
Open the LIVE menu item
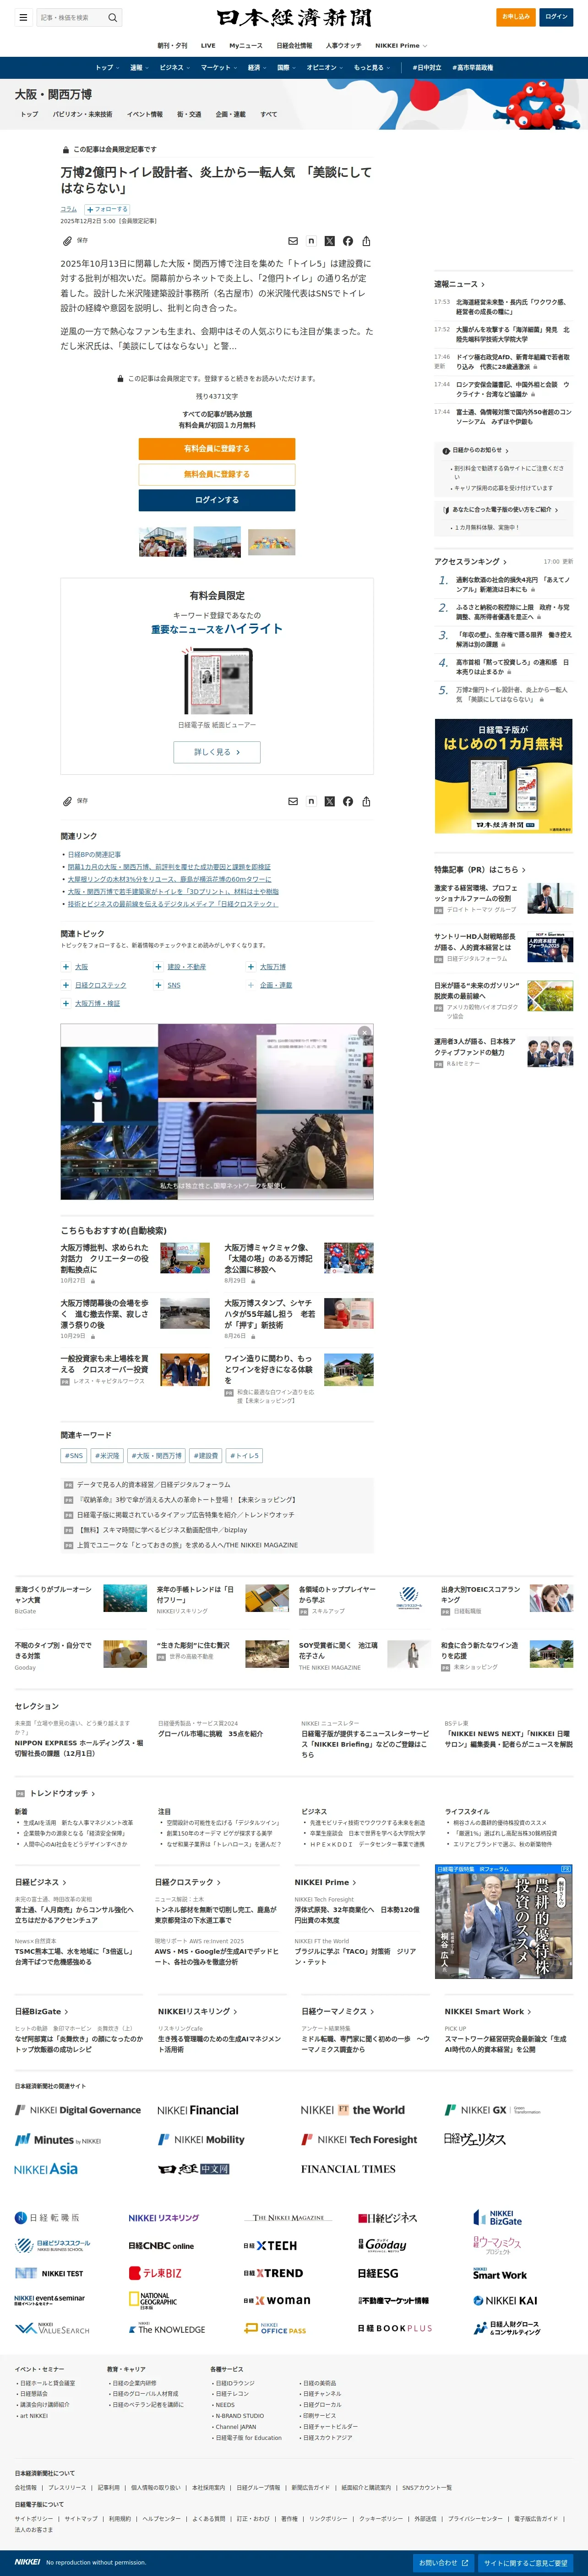[x=208, y=46]
